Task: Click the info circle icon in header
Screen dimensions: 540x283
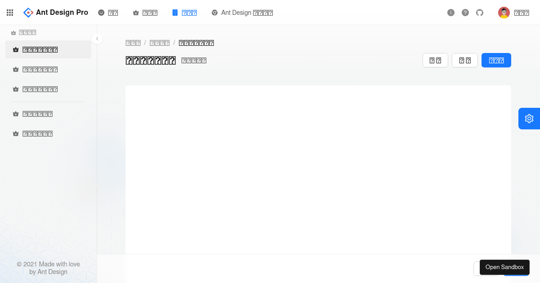Action: [x=451, y=13]
